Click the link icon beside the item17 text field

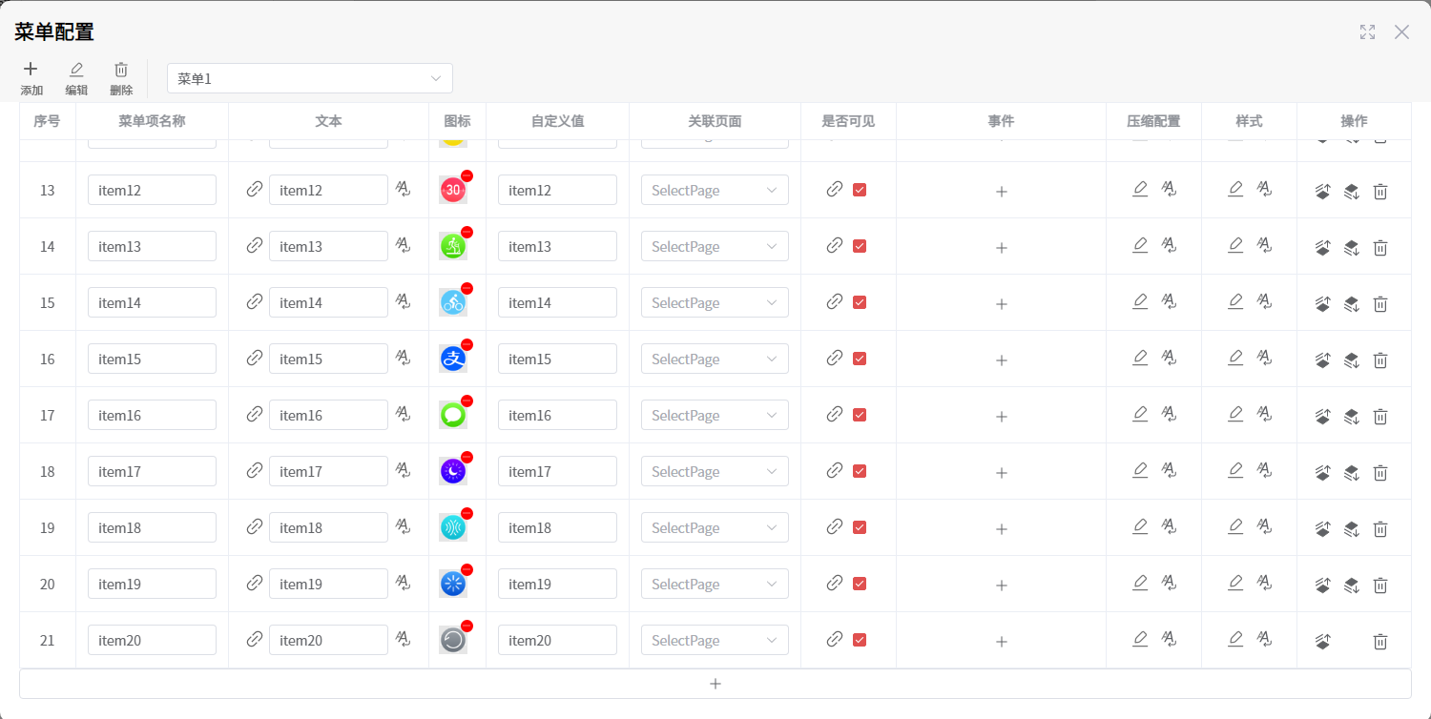point(255,470)
